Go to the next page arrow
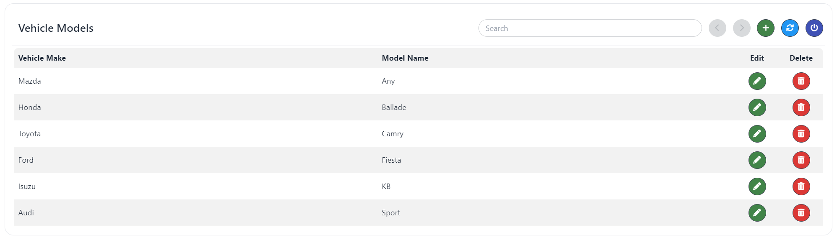The width and height of the screenshot is (837, 240). pyautogui.click(x=741, y=28)
